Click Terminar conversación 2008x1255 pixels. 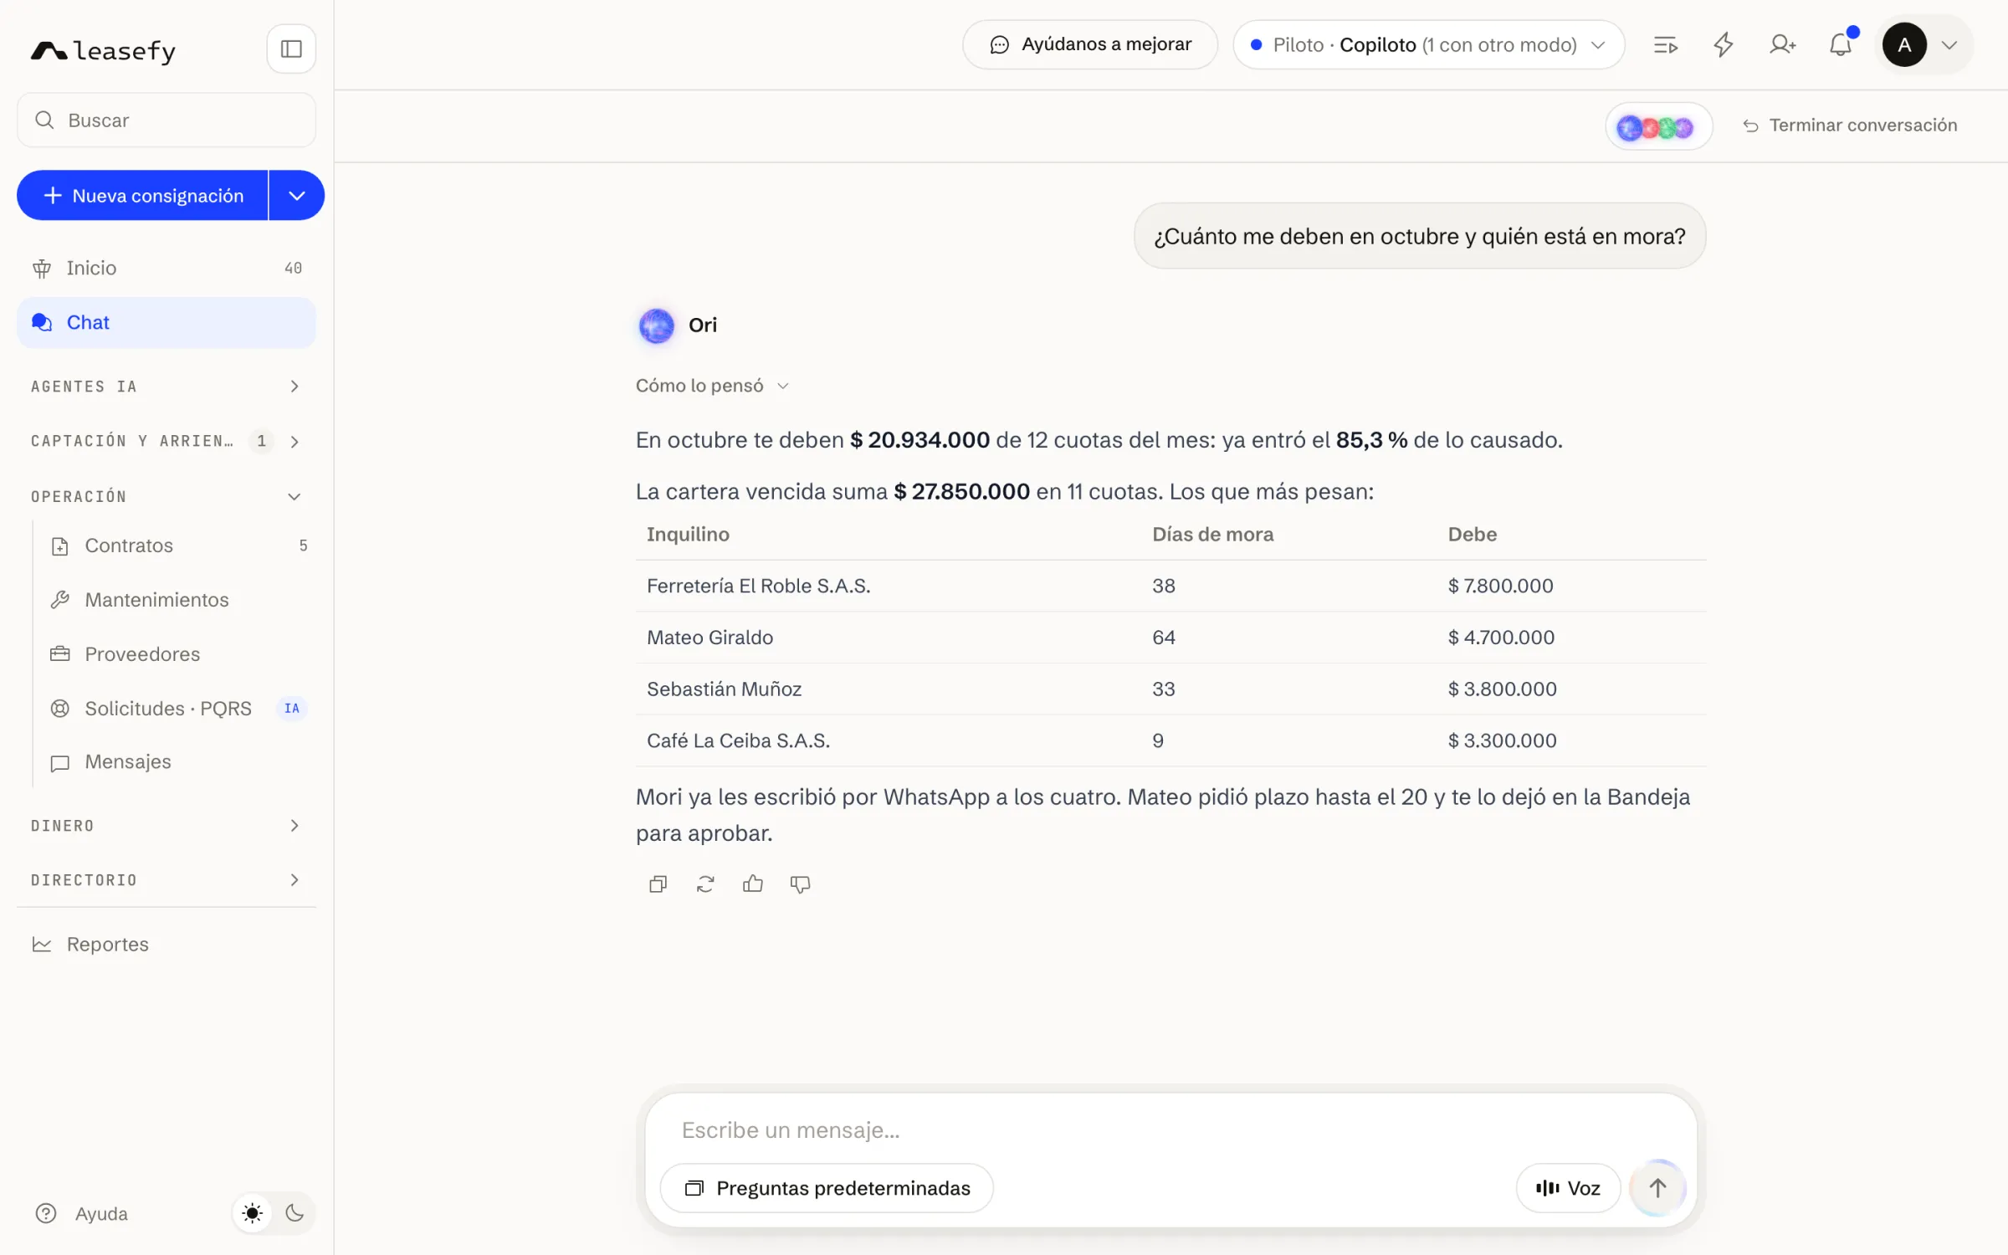(x=1850, y=125)
